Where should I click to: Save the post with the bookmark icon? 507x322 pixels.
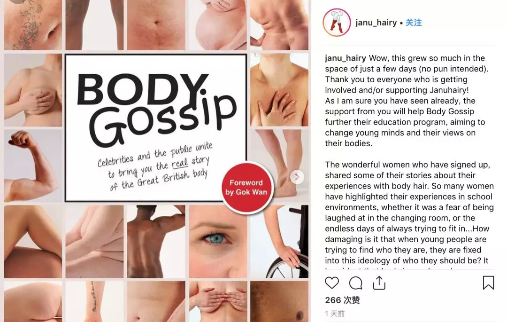click(x=488, y=283)
